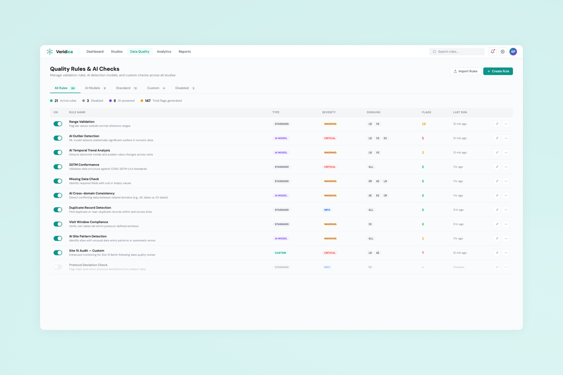The image size is (563, 375).
Task: Open more options for Visit Window Compliance
Action: pos(506,224)
